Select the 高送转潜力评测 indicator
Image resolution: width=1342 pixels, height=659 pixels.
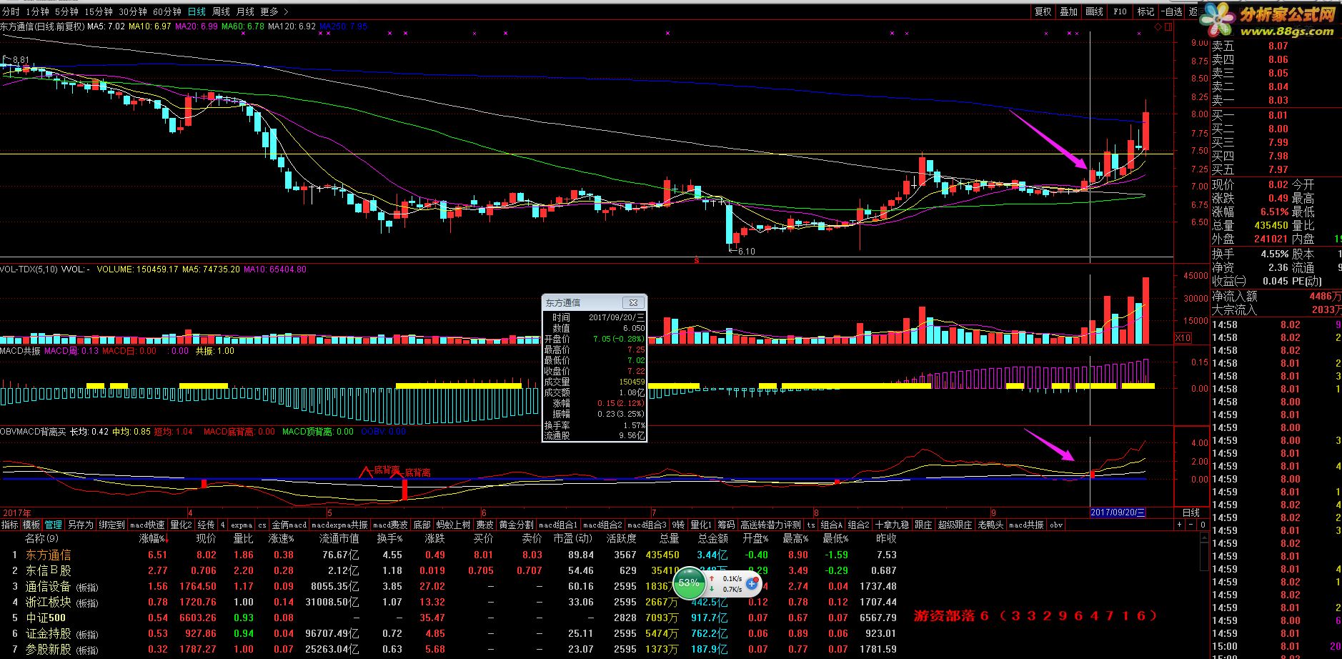770,525
